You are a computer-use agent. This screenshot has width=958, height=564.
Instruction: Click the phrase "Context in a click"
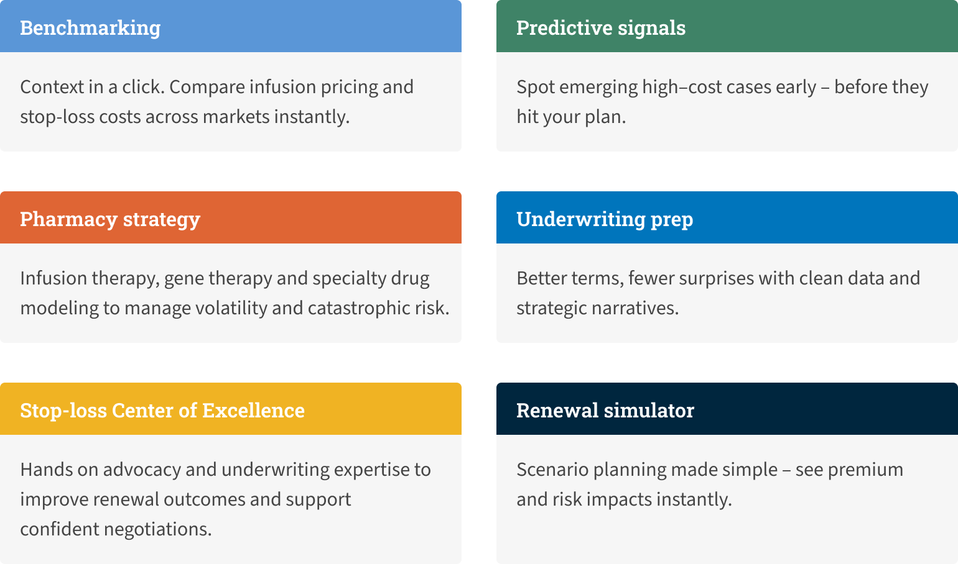point(92,87)
